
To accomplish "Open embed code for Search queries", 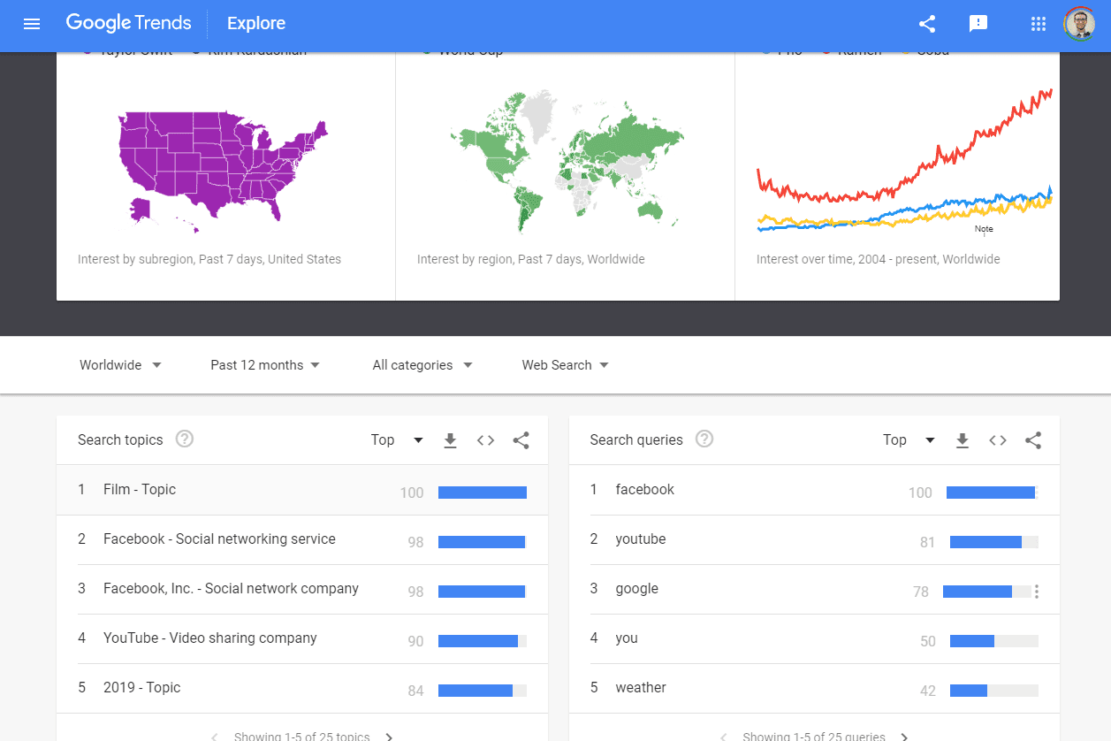I will (x=998, y=440).
